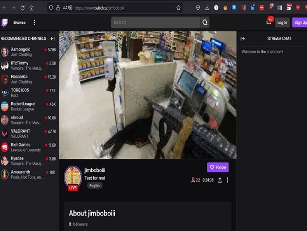Image resolution: width=307 pixels, height=231 pixels.
Task: Click the stream uptime 0:24:38
Action: click(x=208, y=180)
